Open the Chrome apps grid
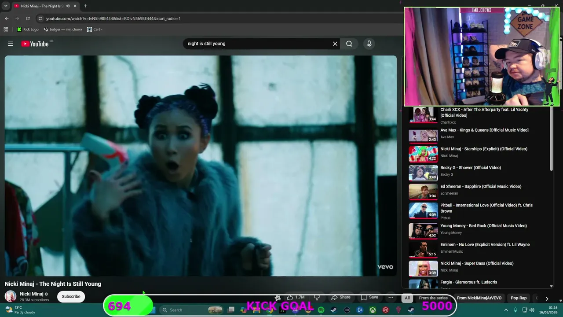This screenshot has height=317, width=563. [x=6, y=29]
